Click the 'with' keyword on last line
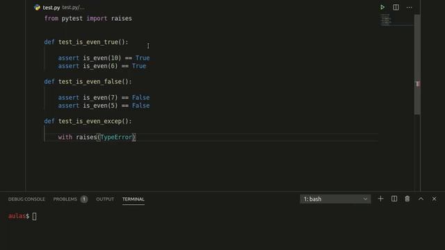The width and height of the screenshot is (445, 250). coord(65,137)
